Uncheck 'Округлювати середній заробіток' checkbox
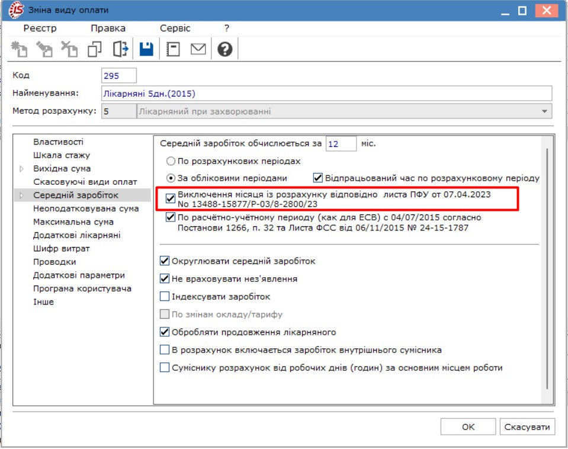The image size is (568, 449). click(165, 261)
